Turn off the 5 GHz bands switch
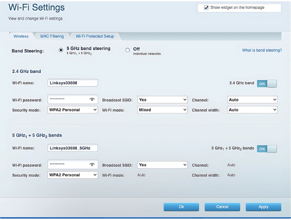The image size is (291, 220). click(267, 149)
